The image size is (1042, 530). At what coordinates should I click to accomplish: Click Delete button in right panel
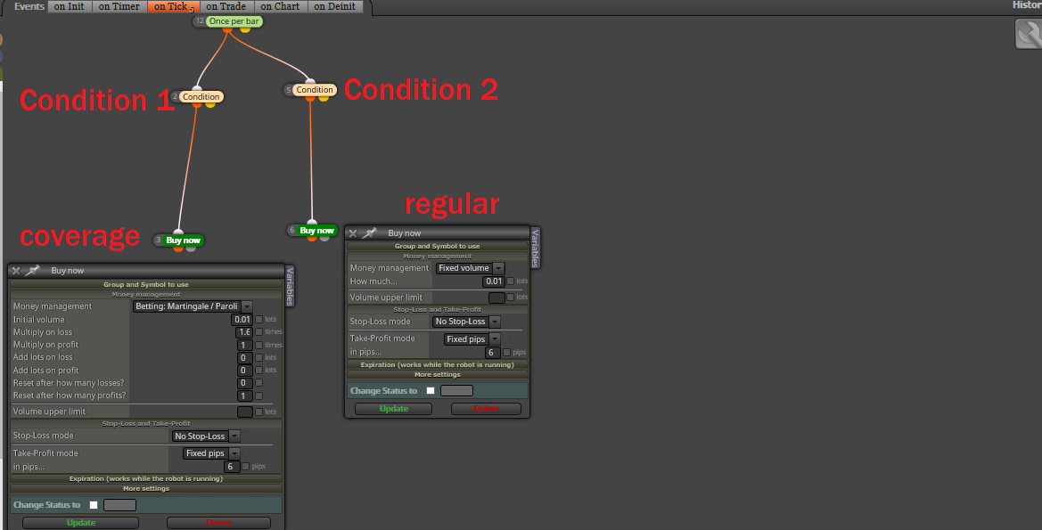(x=487, y=409)
